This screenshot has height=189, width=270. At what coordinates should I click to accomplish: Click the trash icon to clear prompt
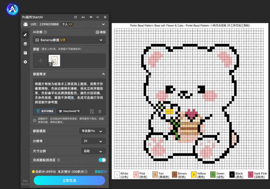[x=100, y=111]
